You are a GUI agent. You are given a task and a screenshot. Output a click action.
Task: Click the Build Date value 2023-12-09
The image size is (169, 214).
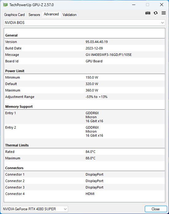pos(94,48)
